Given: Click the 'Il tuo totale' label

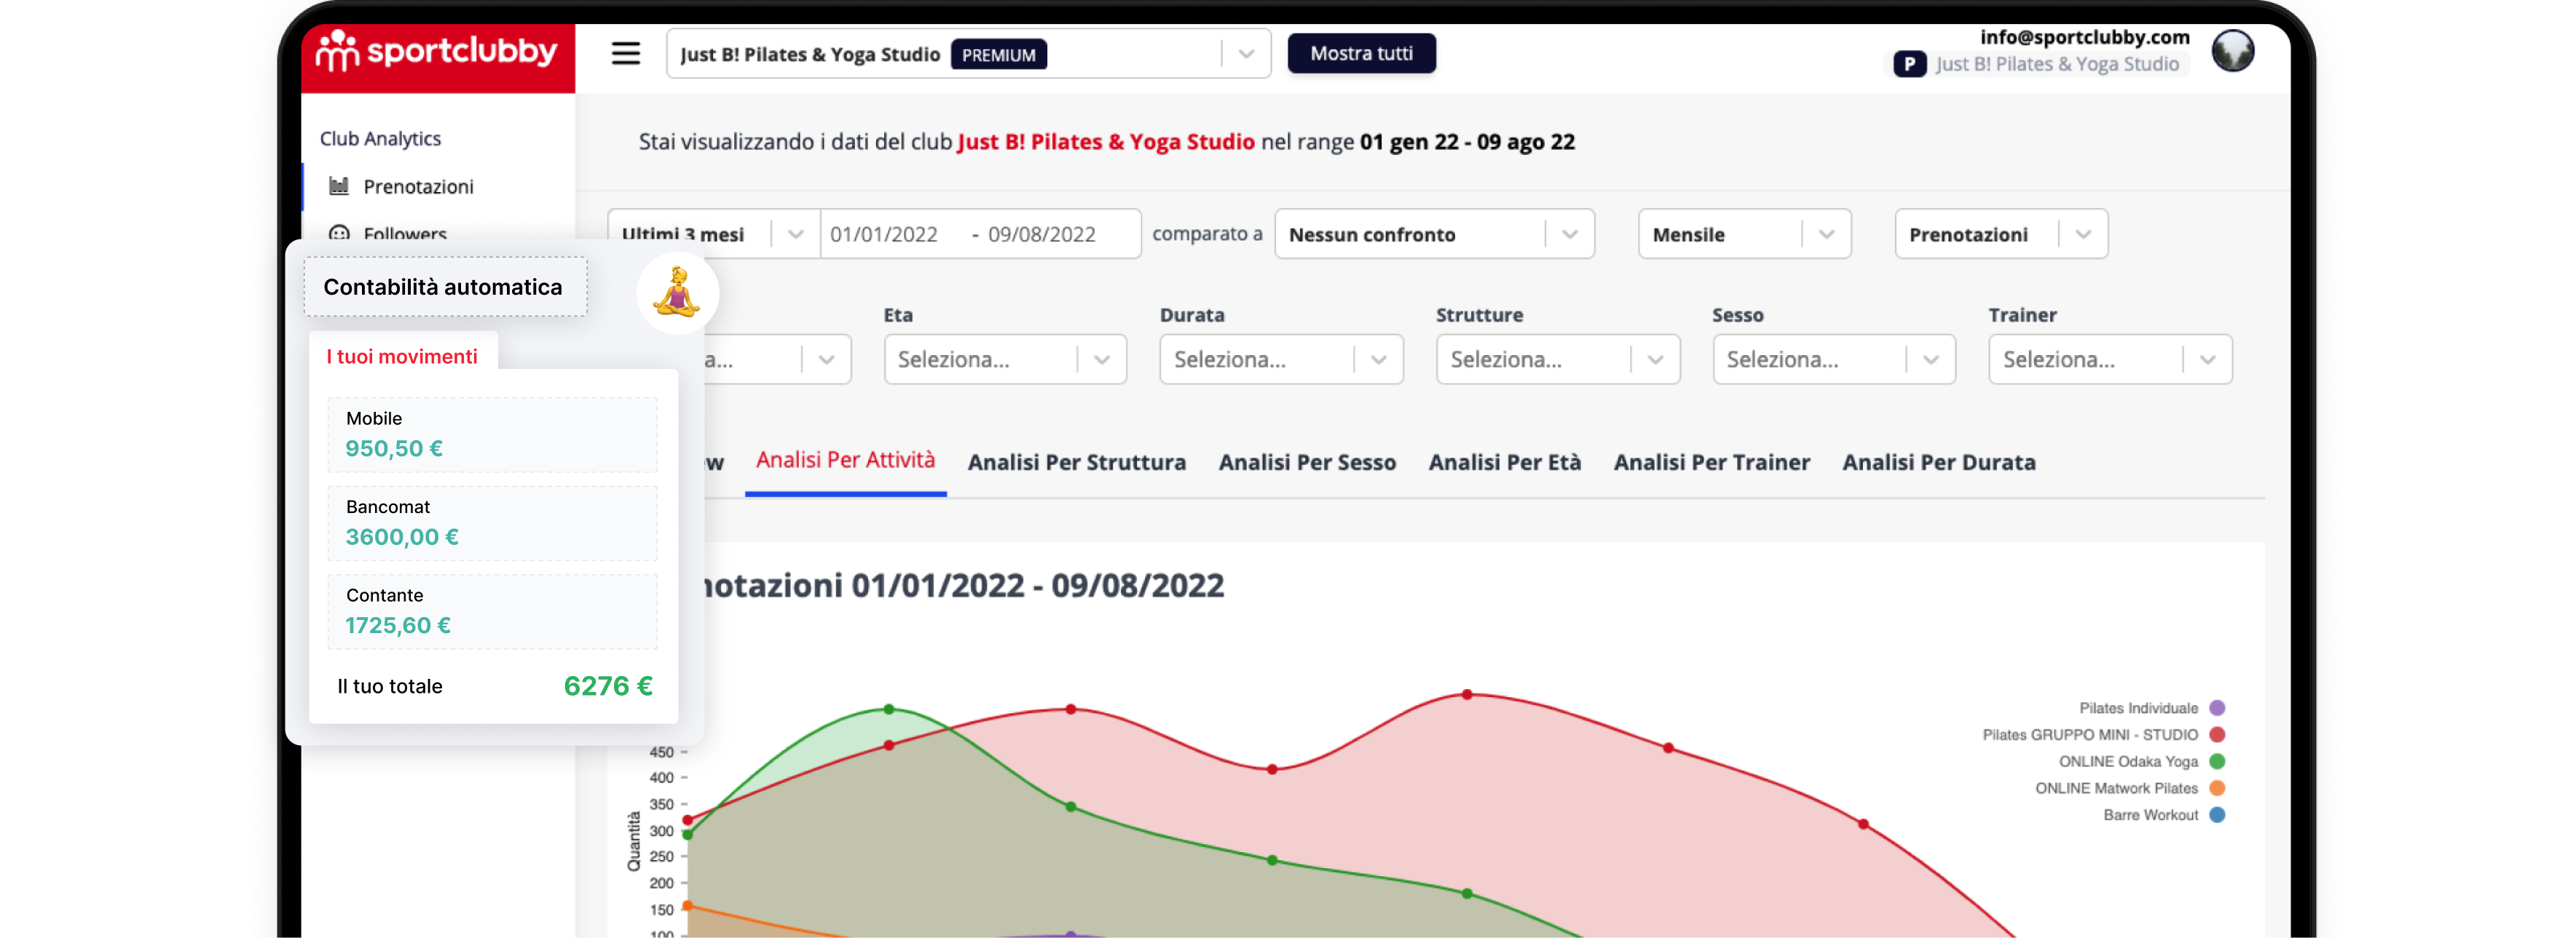Looking at the screenshot, I should coord(389,686).
